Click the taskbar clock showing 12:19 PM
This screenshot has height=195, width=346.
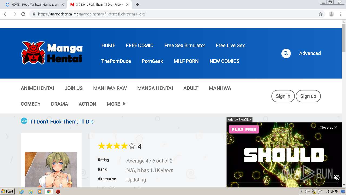pyautogui.click(x=332, y=191)
